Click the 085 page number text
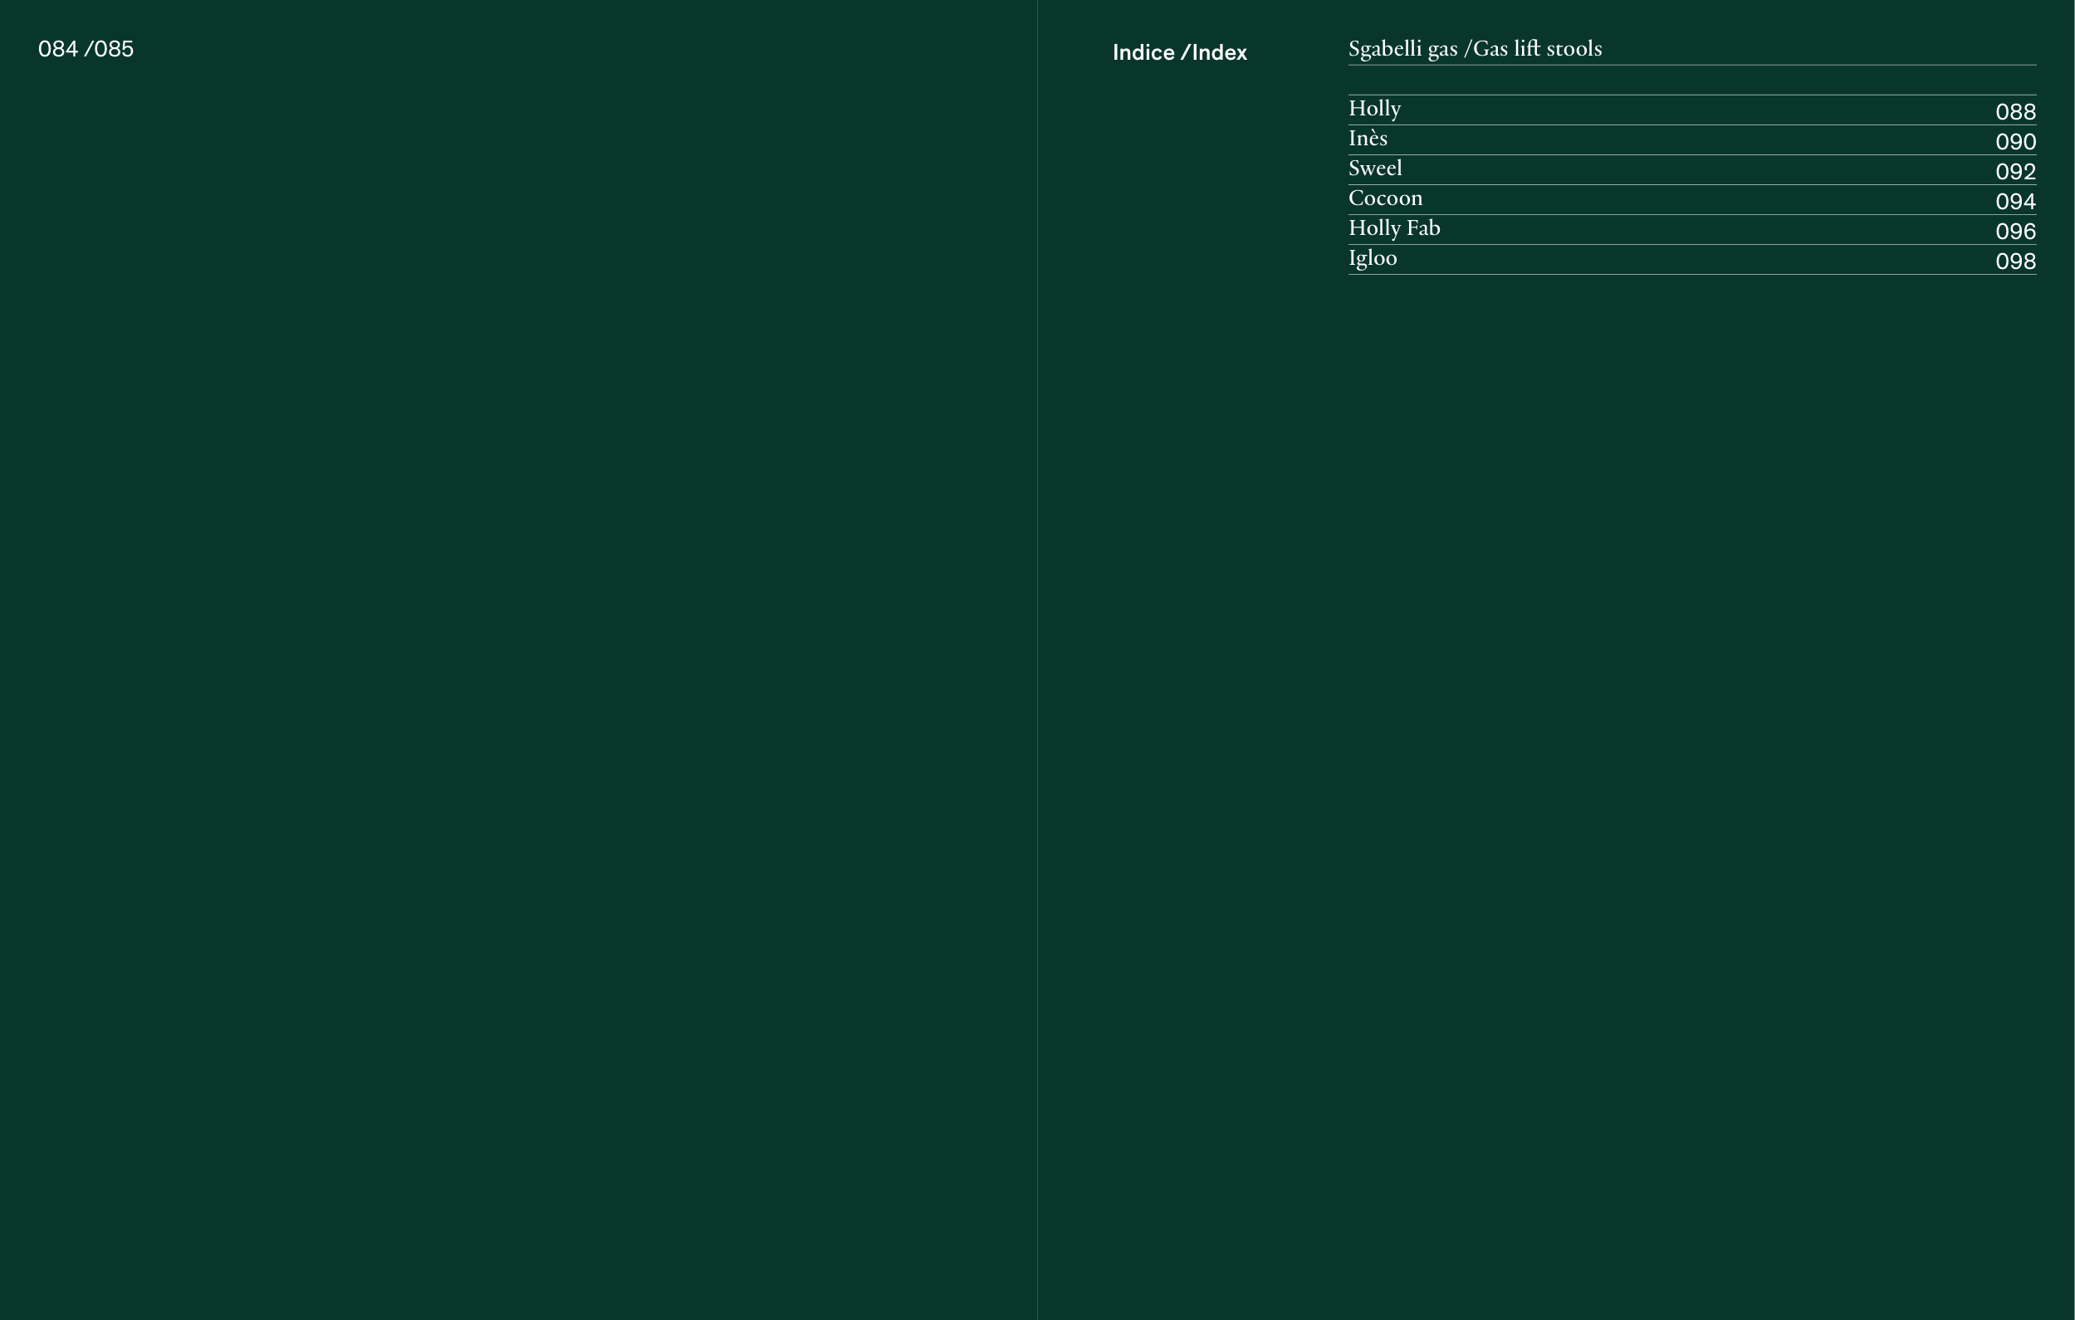Image resolution: width=2075 pixels, height=1320 pixels. tap(114, 49)
